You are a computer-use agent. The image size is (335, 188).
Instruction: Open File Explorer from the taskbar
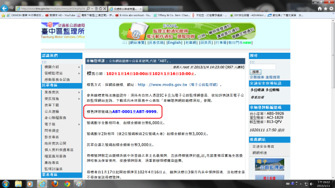click(18, 184)
